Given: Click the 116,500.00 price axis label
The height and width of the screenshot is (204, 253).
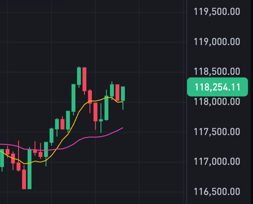Looking at the screenshot, I should click(x=217, y=192).
